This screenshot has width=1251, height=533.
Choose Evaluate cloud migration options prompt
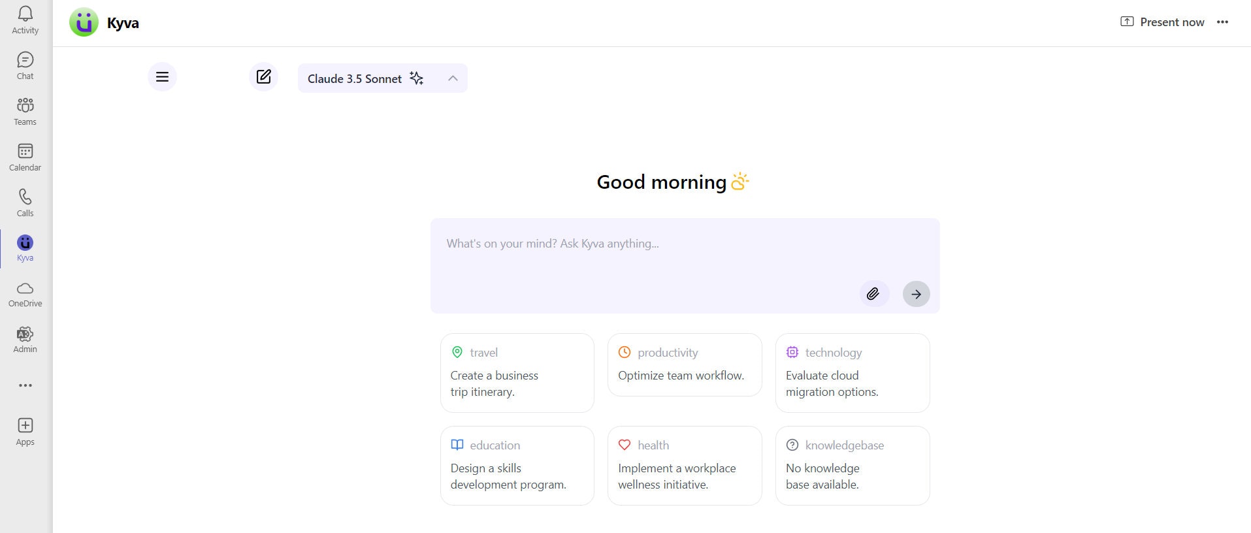click(x=853, y=373)
